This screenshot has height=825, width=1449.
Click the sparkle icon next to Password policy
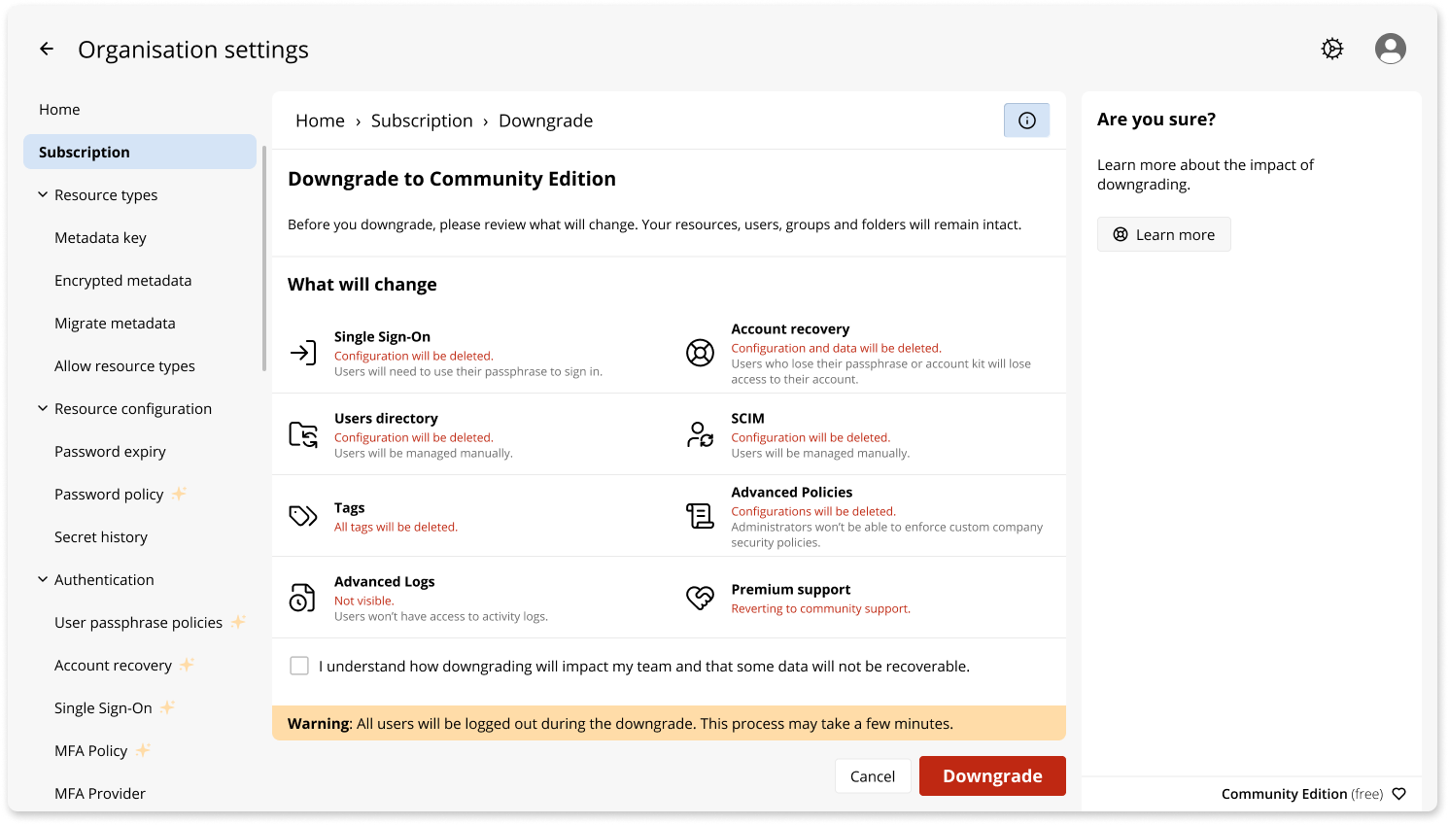[x=179, y=494]
